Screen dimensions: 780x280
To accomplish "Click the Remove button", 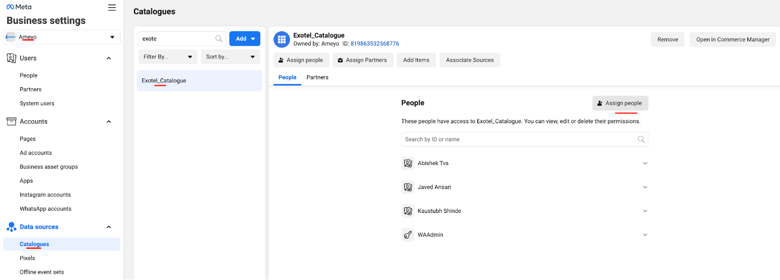I will click(x=668, y=39).
